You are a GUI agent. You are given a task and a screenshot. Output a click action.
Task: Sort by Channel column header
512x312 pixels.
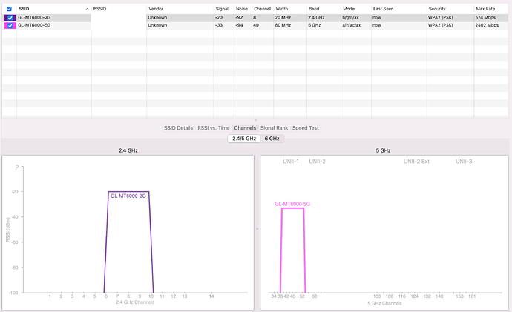click(263, 9)
